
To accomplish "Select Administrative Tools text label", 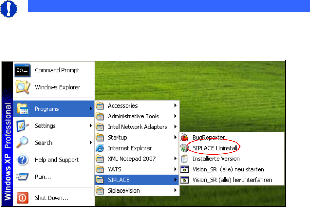I will 133,116.
